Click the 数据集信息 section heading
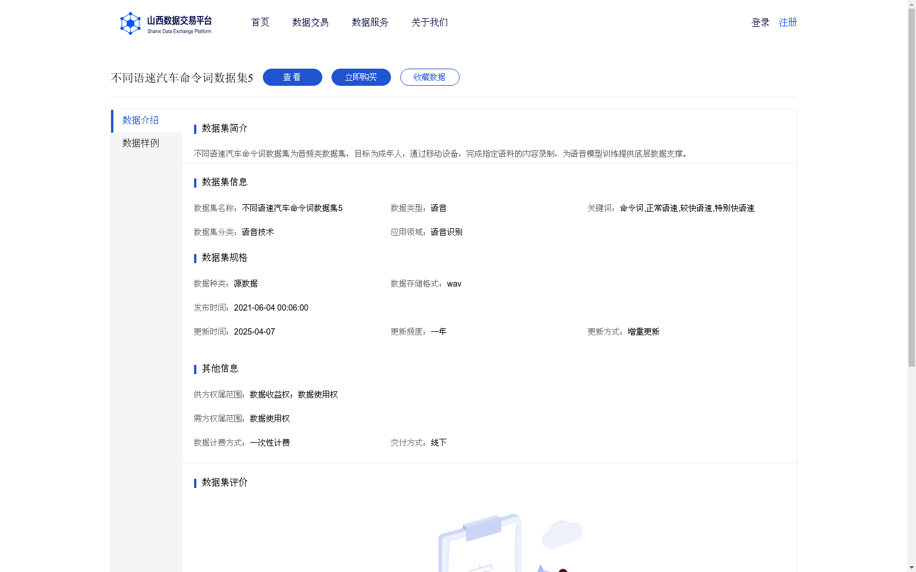This screenshot has width=916, height=572. 224,182
